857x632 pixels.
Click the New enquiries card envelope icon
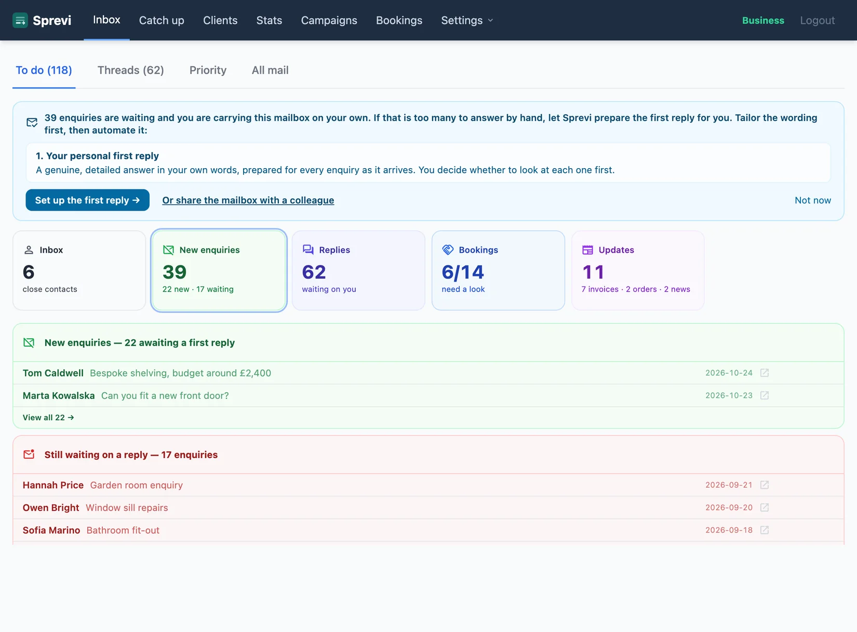[x=168, y=250]
